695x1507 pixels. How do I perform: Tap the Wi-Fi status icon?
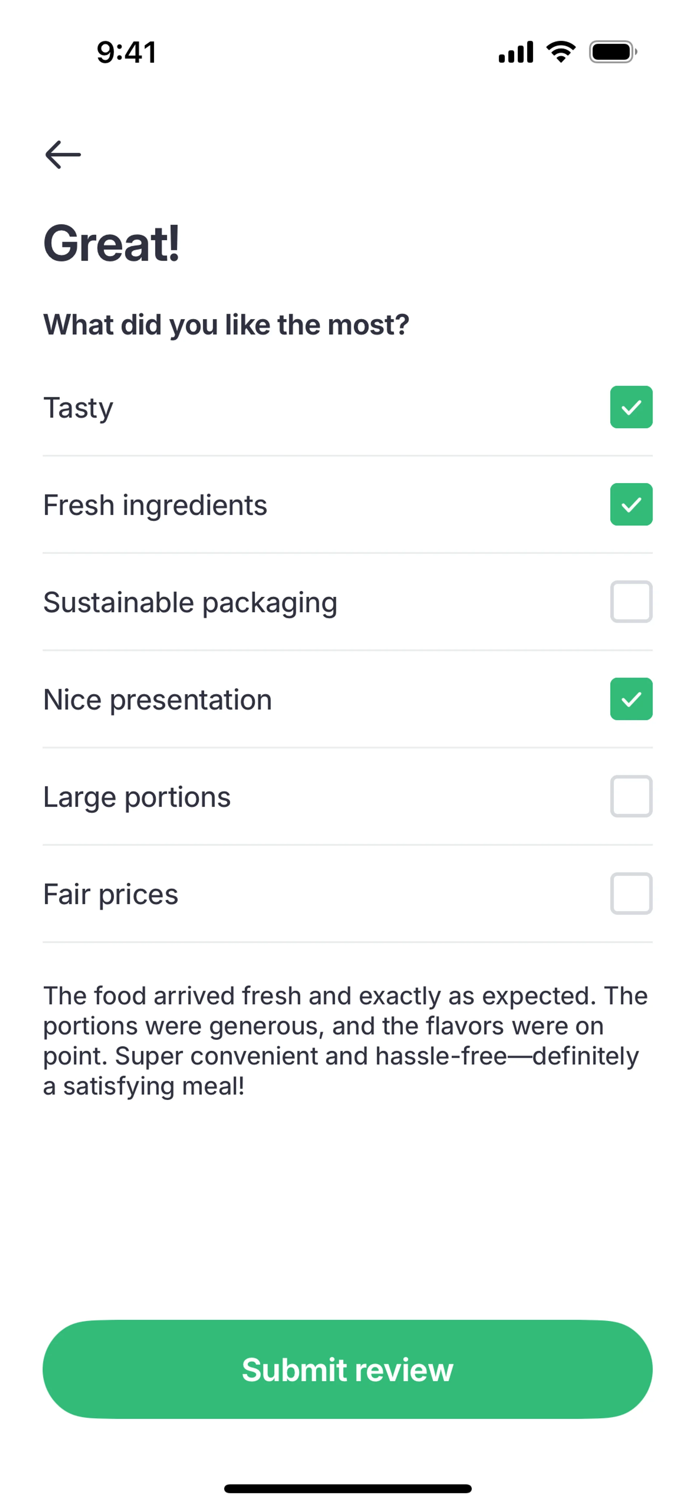click(x=560, y=52)
